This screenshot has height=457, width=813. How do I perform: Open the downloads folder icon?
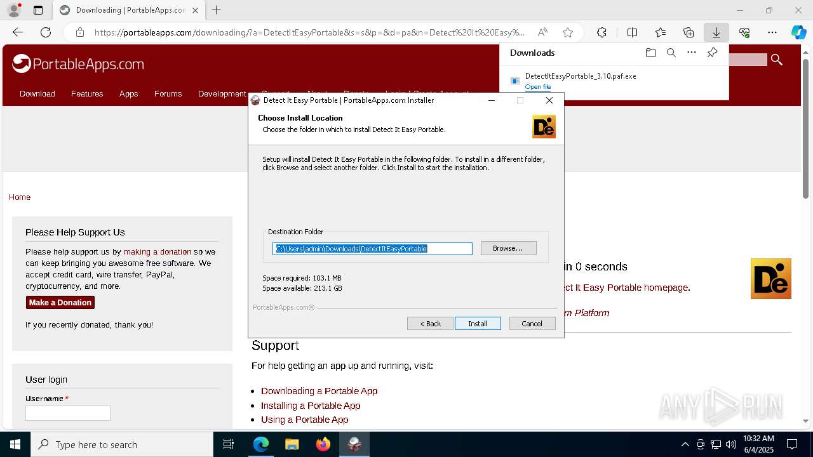click(x=650, y=53)
